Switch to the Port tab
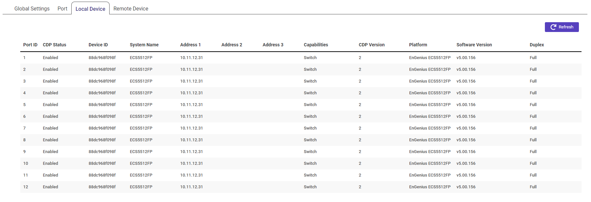This screenshot has width=591, height=202. click(x=62, y=8)
